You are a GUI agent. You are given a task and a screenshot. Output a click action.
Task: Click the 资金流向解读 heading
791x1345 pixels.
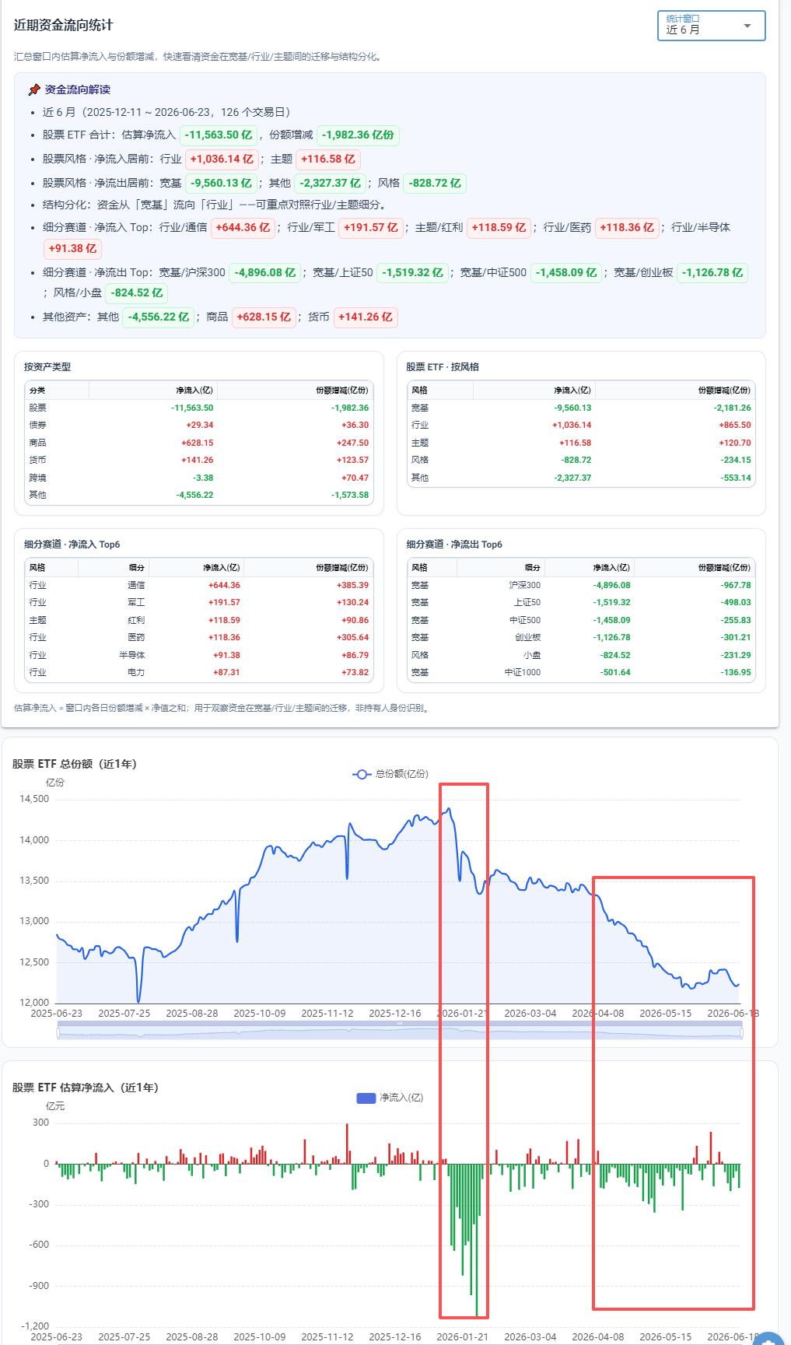[78, 90]
